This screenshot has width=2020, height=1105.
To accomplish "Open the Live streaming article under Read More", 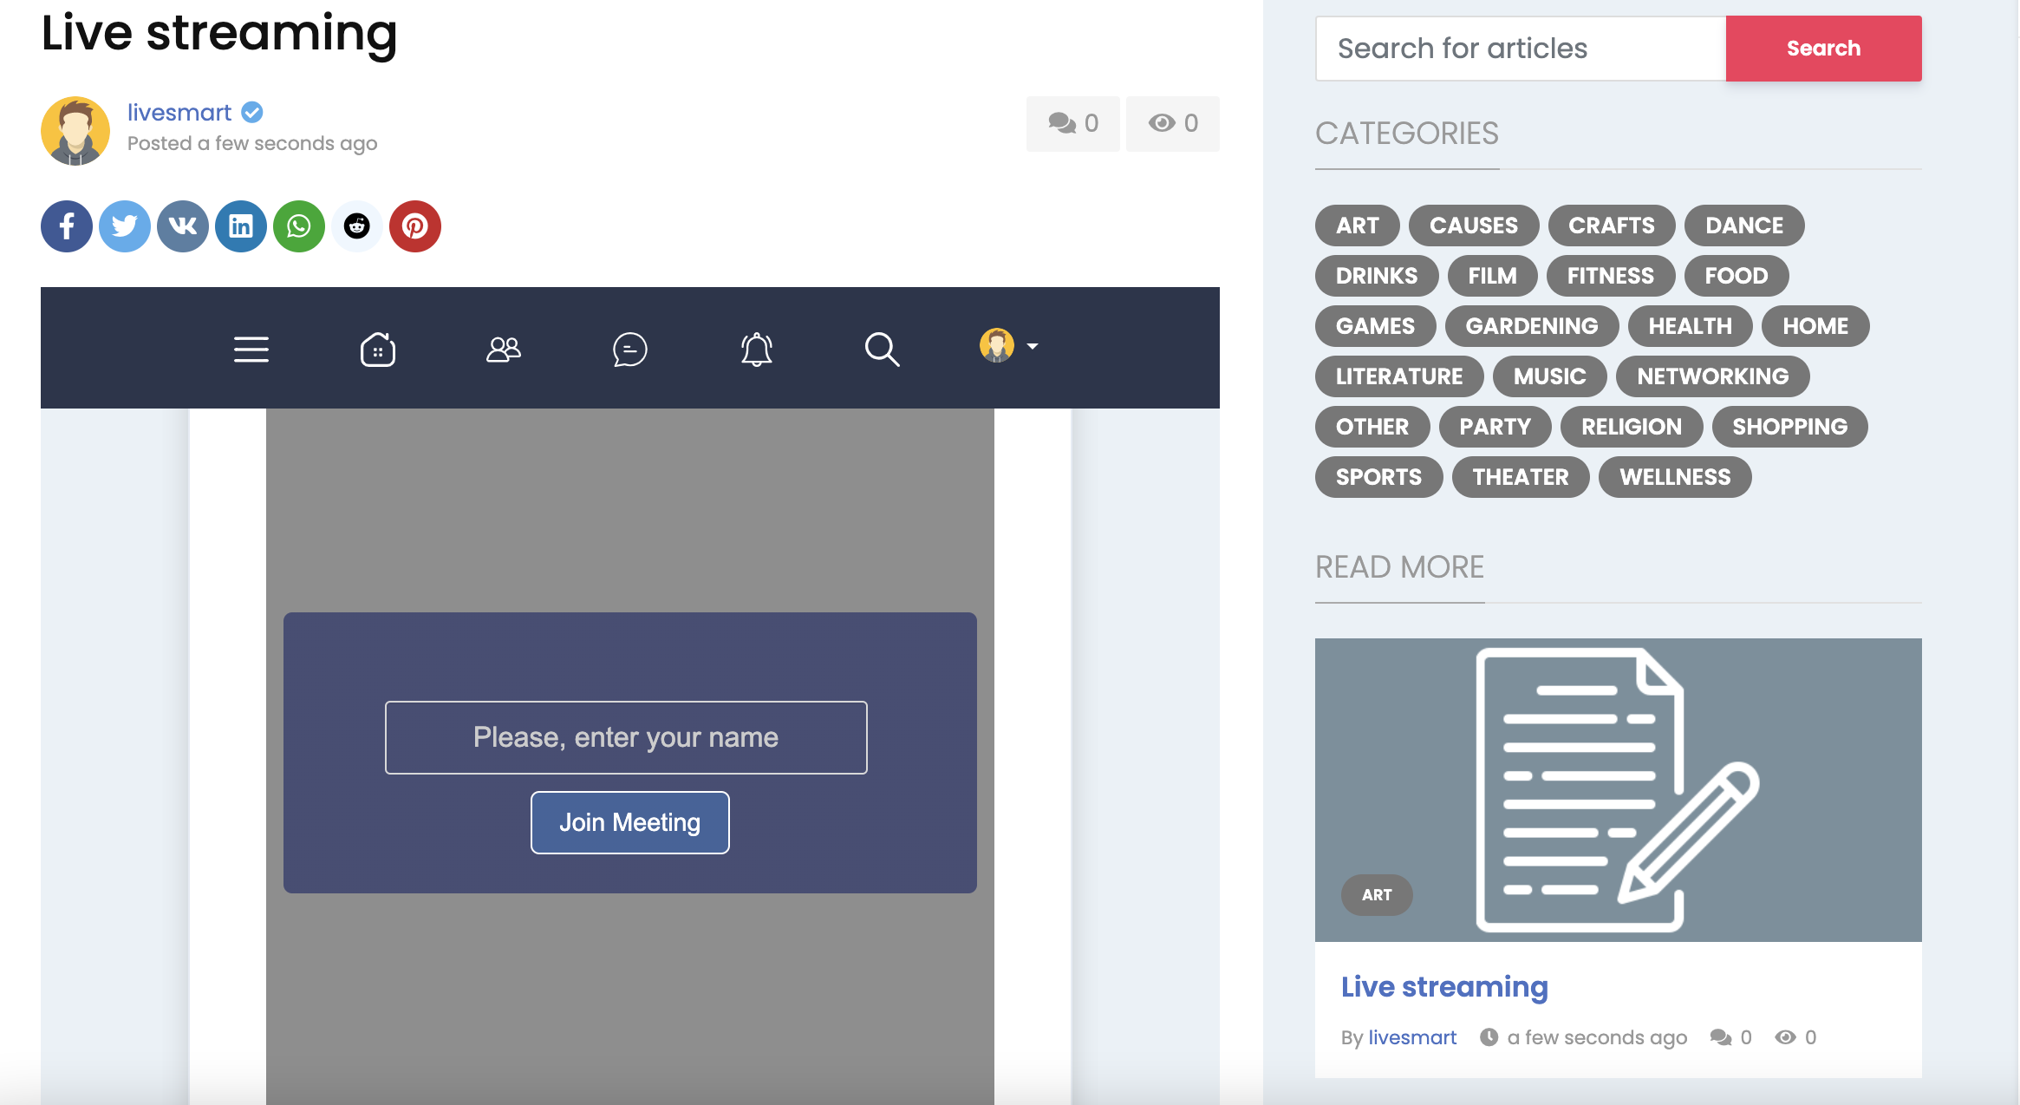I will click(1443, 986).
